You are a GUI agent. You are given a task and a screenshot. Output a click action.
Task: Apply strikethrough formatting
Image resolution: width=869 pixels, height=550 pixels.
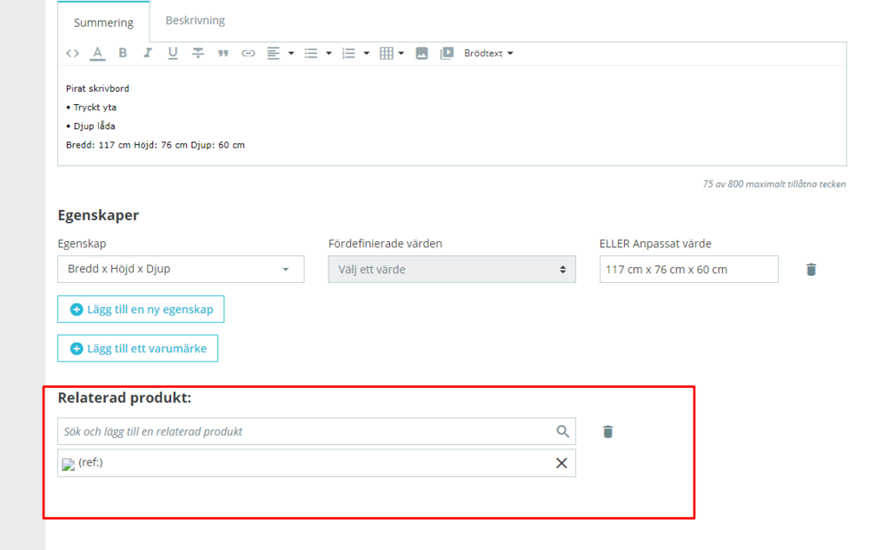[198, 53]
